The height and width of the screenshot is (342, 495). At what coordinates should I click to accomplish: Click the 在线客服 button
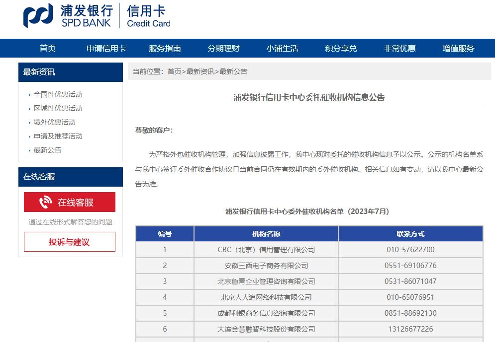tap(70, 202)
